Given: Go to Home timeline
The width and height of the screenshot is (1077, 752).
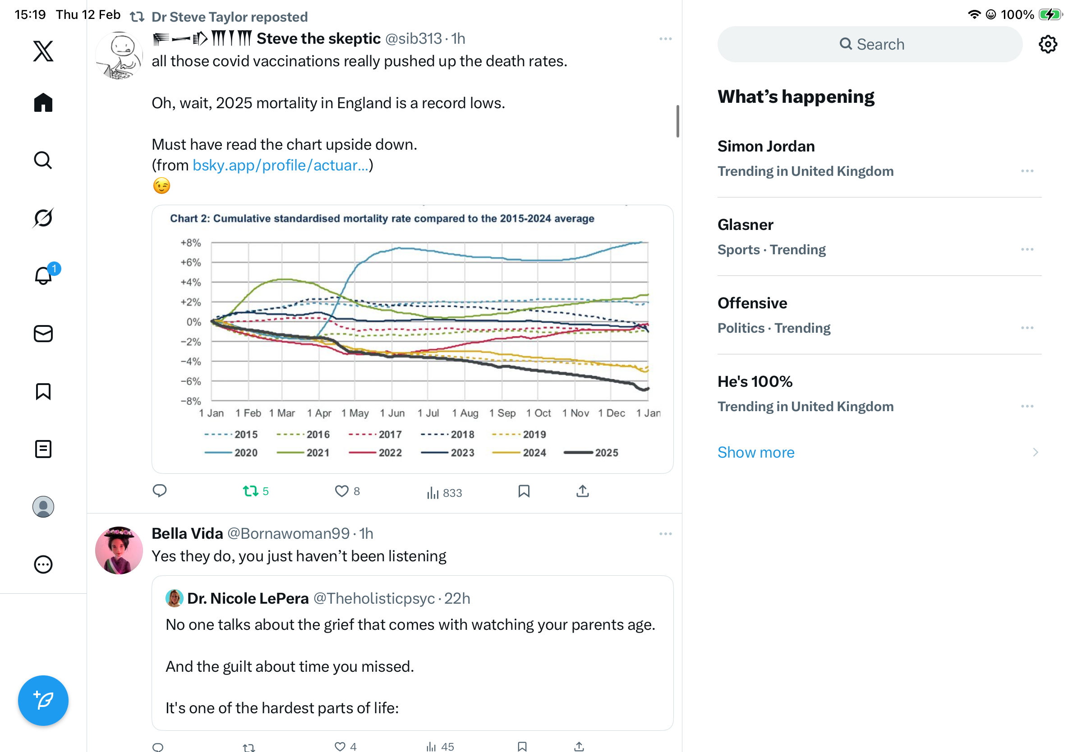Looking at the screenshot, I should pos(43,102).
